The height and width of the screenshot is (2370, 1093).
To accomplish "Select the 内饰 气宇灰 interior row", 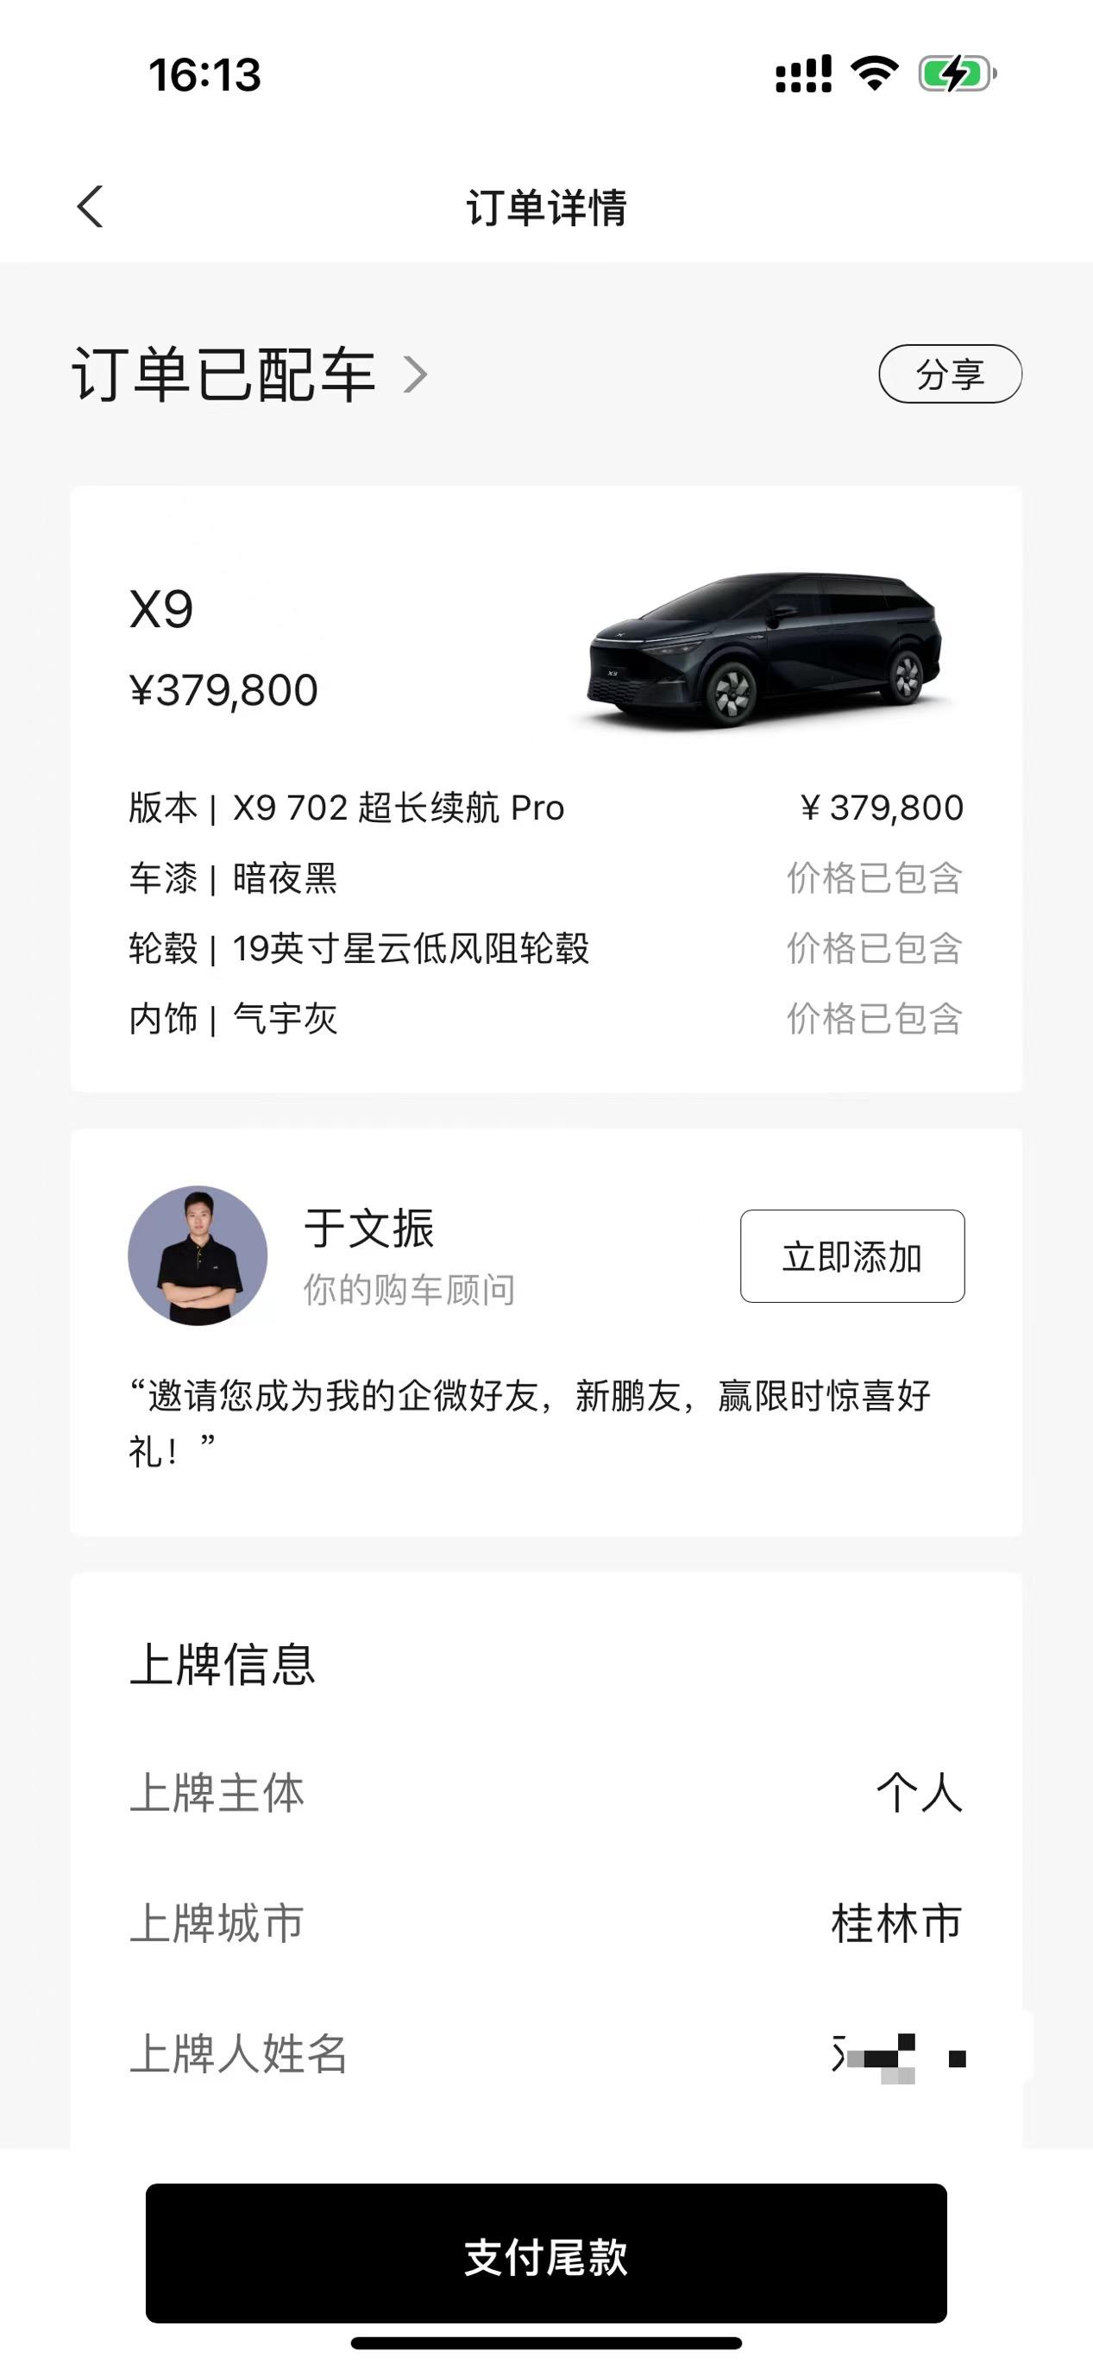I will point(545,1018).
